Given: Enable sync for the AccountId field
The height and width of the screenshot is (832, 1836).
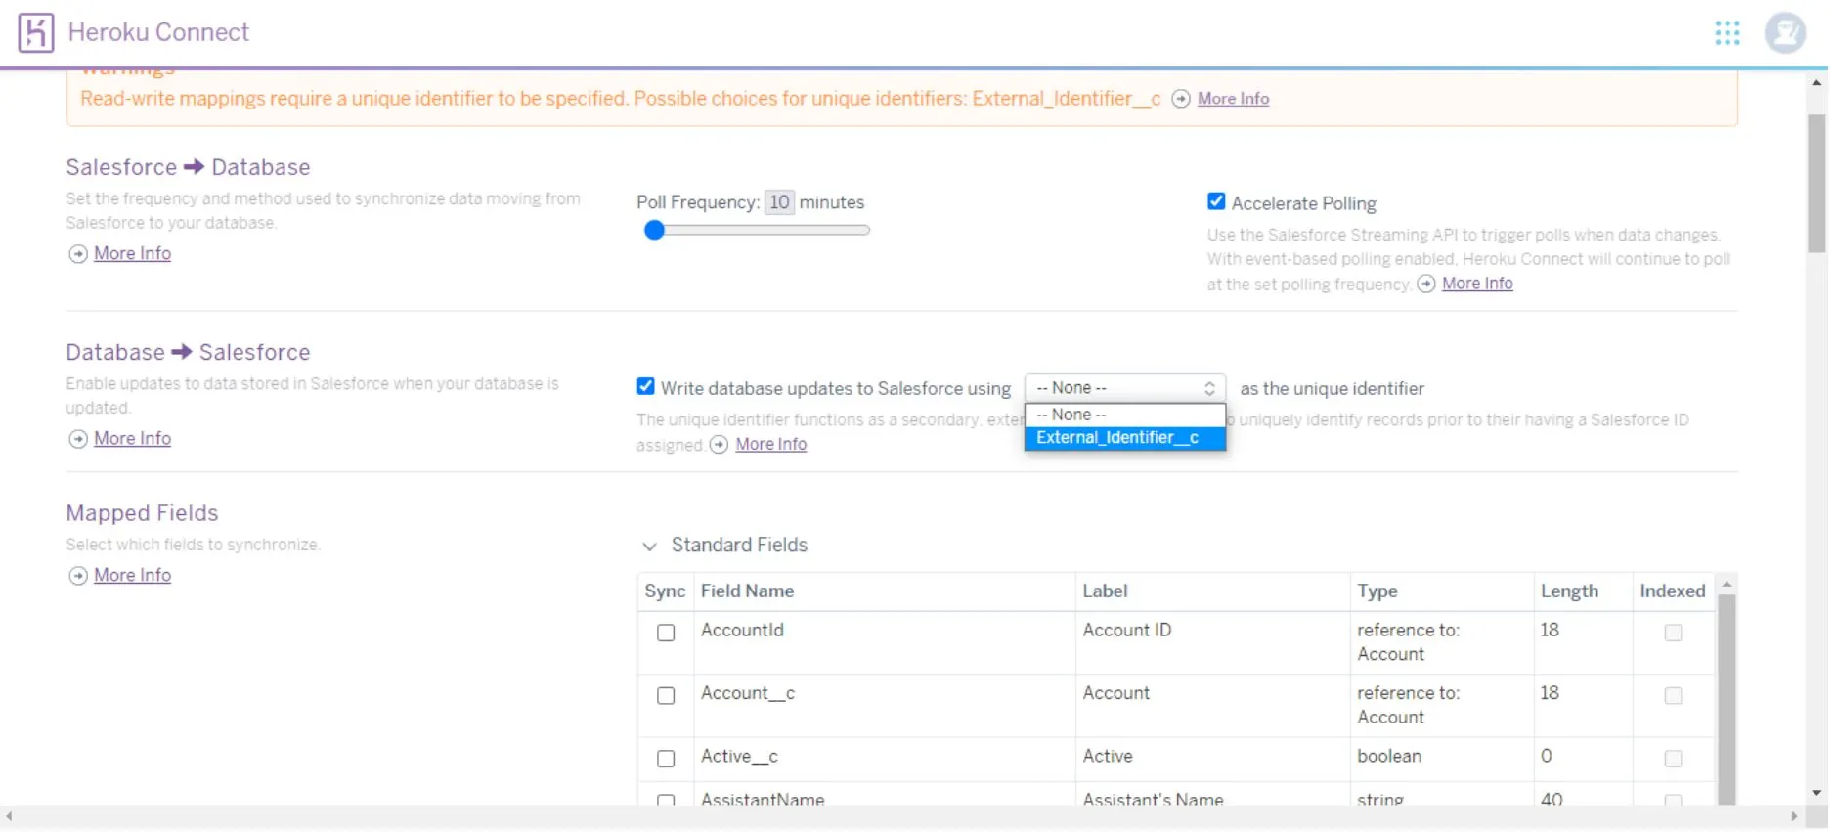Looking at the screenshot, I should [x=666, y=633].
